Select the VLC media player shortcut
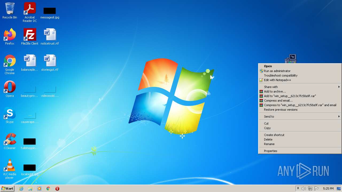342x192 pixels. [x=10, y=169]
